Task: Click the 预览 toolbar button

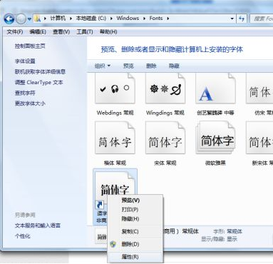Action: click(x=128, y=66)
